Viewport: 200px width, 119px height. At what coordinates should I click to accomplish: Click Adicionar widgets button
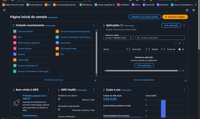[175, 17]
